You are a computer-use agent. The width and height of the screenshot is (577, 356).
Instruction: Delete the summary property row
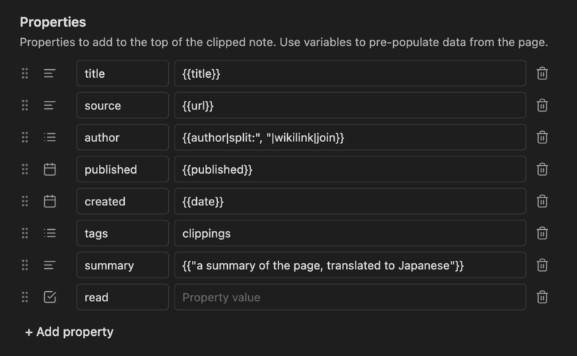(542, 265)
